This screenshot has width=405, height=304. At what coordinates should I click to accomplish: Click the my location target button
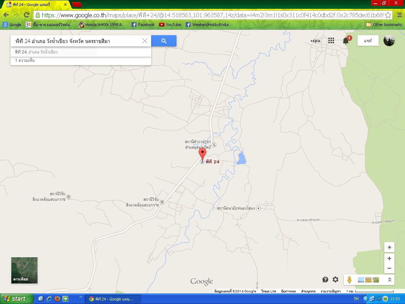point(389,247)
